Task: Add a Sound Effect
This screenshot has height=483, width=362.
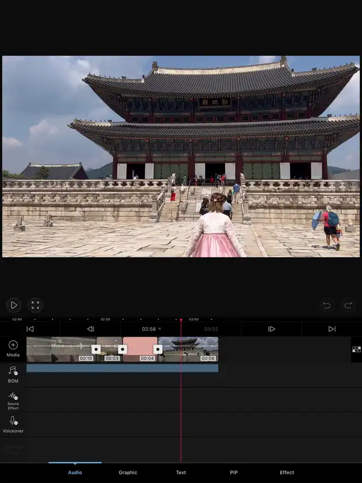Action: click(13, 400)
